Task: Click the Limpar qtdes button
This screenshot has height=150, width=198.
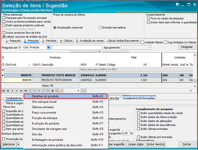Action: pyautogui.click(x=136, y=144)
